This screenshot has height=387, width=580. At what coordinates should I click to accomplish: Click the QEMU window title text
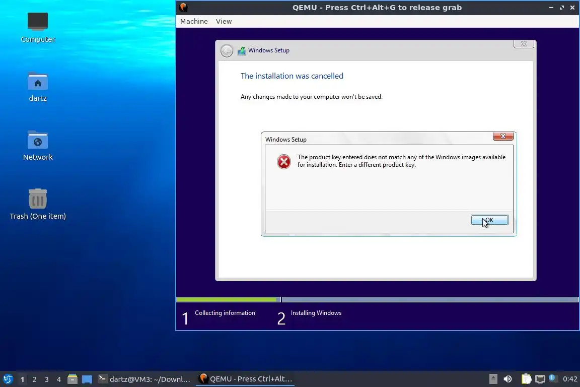click(x=377, y=8)
